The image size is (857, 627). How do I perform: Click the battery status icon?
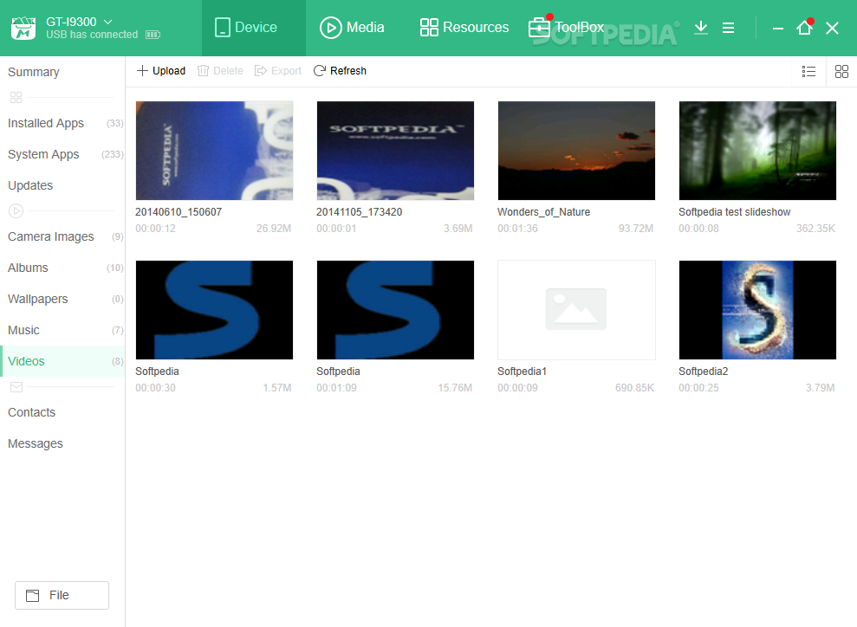coord(153,35)
